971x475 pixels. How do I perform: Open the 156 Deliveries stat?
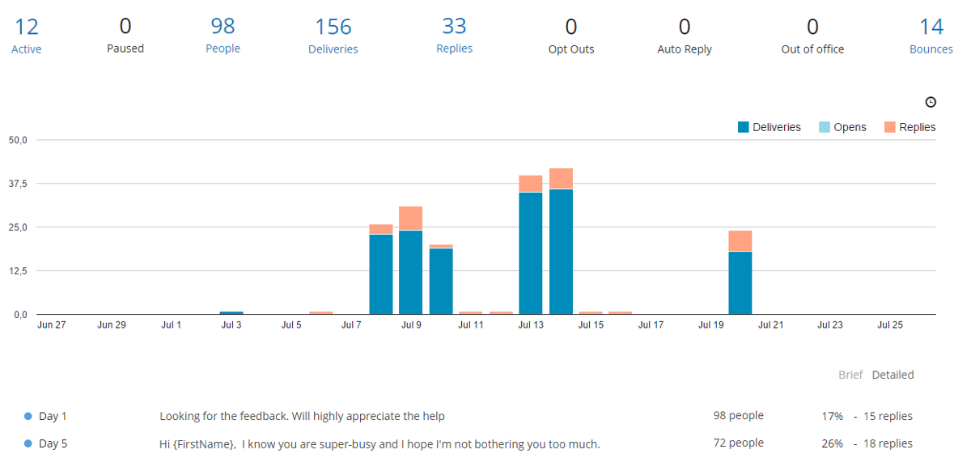(x=333, y=36)
